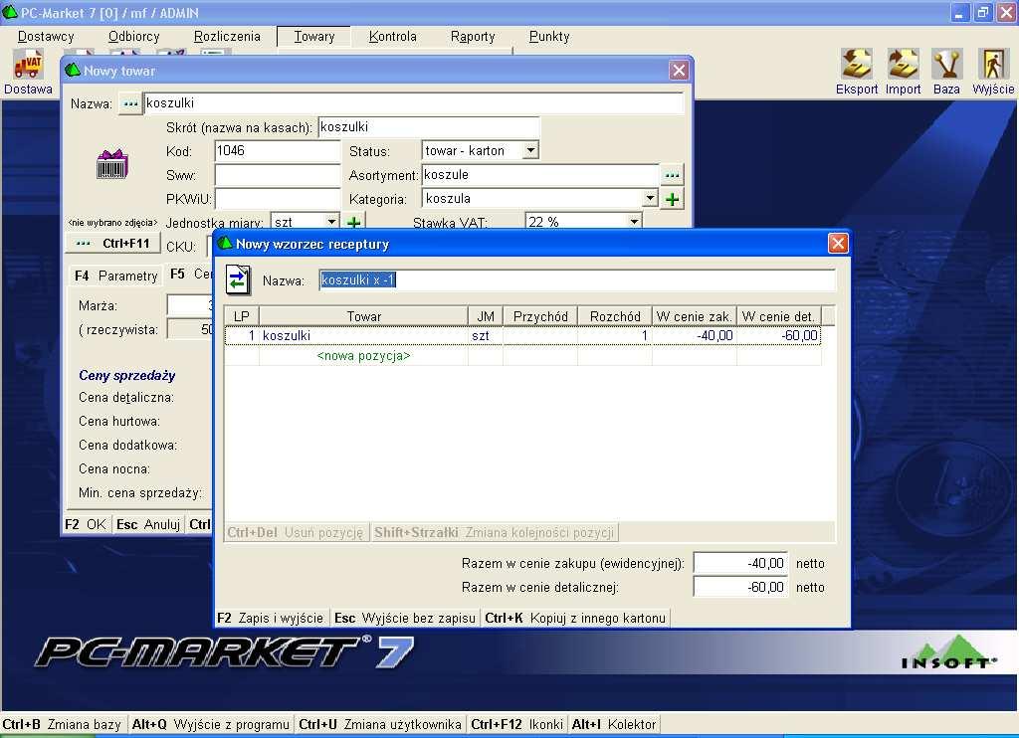Select the <nowa pozycja> row

point(523,356)
